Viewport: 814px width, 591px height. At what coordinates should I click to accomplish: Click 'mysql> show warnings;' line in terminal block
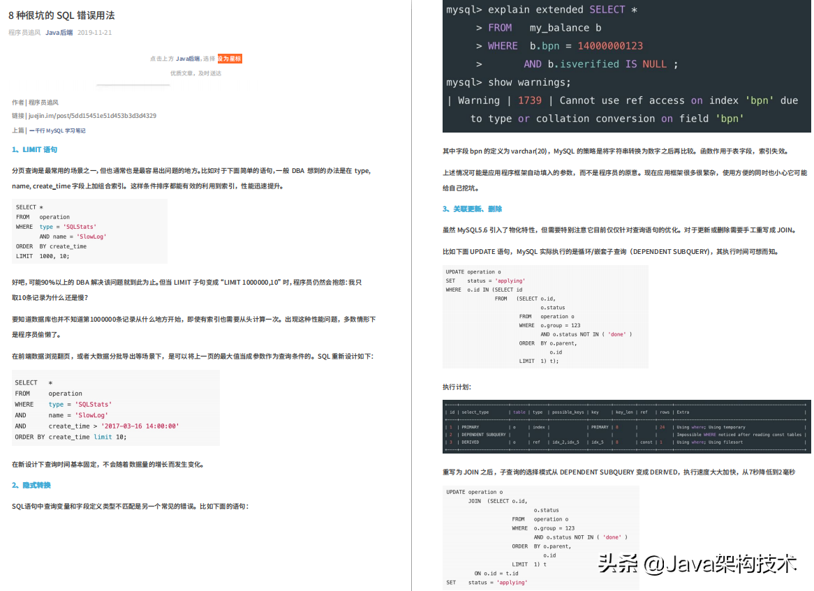pyautogui.click(x=509, y=82)
